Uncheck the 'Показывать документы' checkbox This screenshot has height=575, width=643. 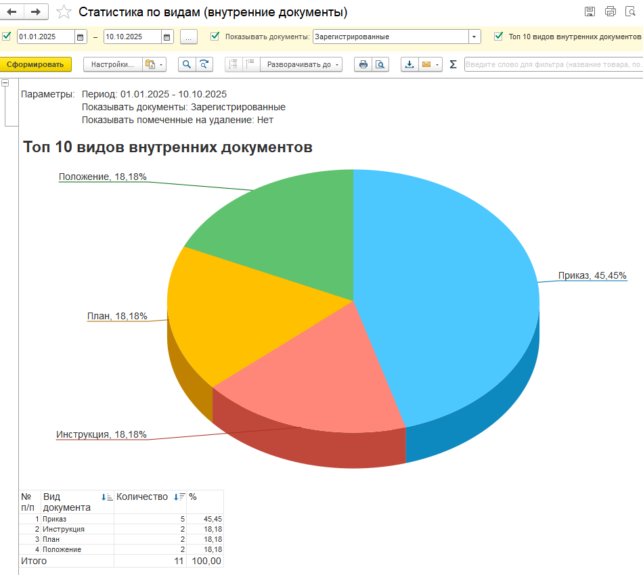215,37
